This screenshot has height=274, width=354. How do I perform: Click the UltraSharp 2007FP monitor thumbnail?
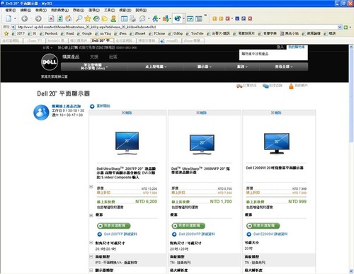127,143
